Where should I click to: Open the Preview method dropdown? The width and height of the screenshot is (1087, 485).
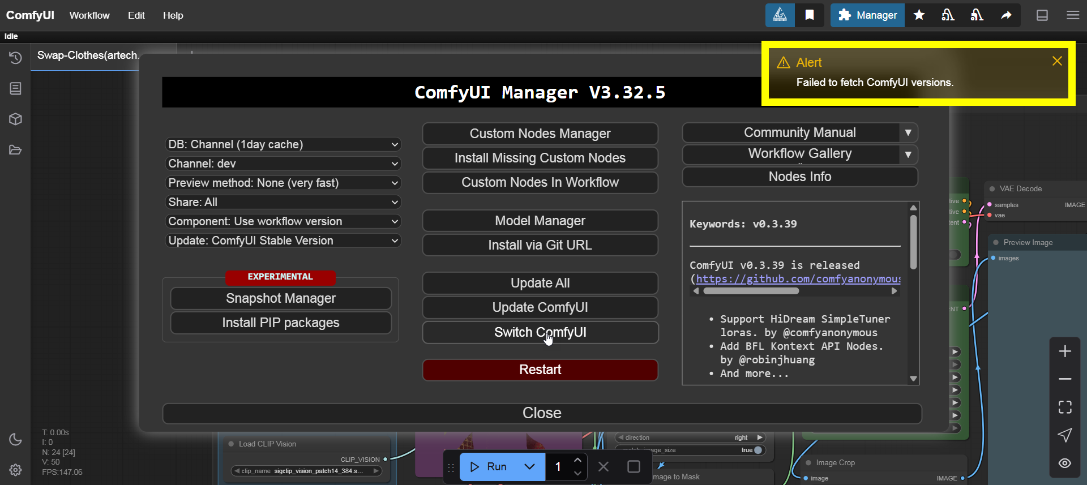click(283, 183)
